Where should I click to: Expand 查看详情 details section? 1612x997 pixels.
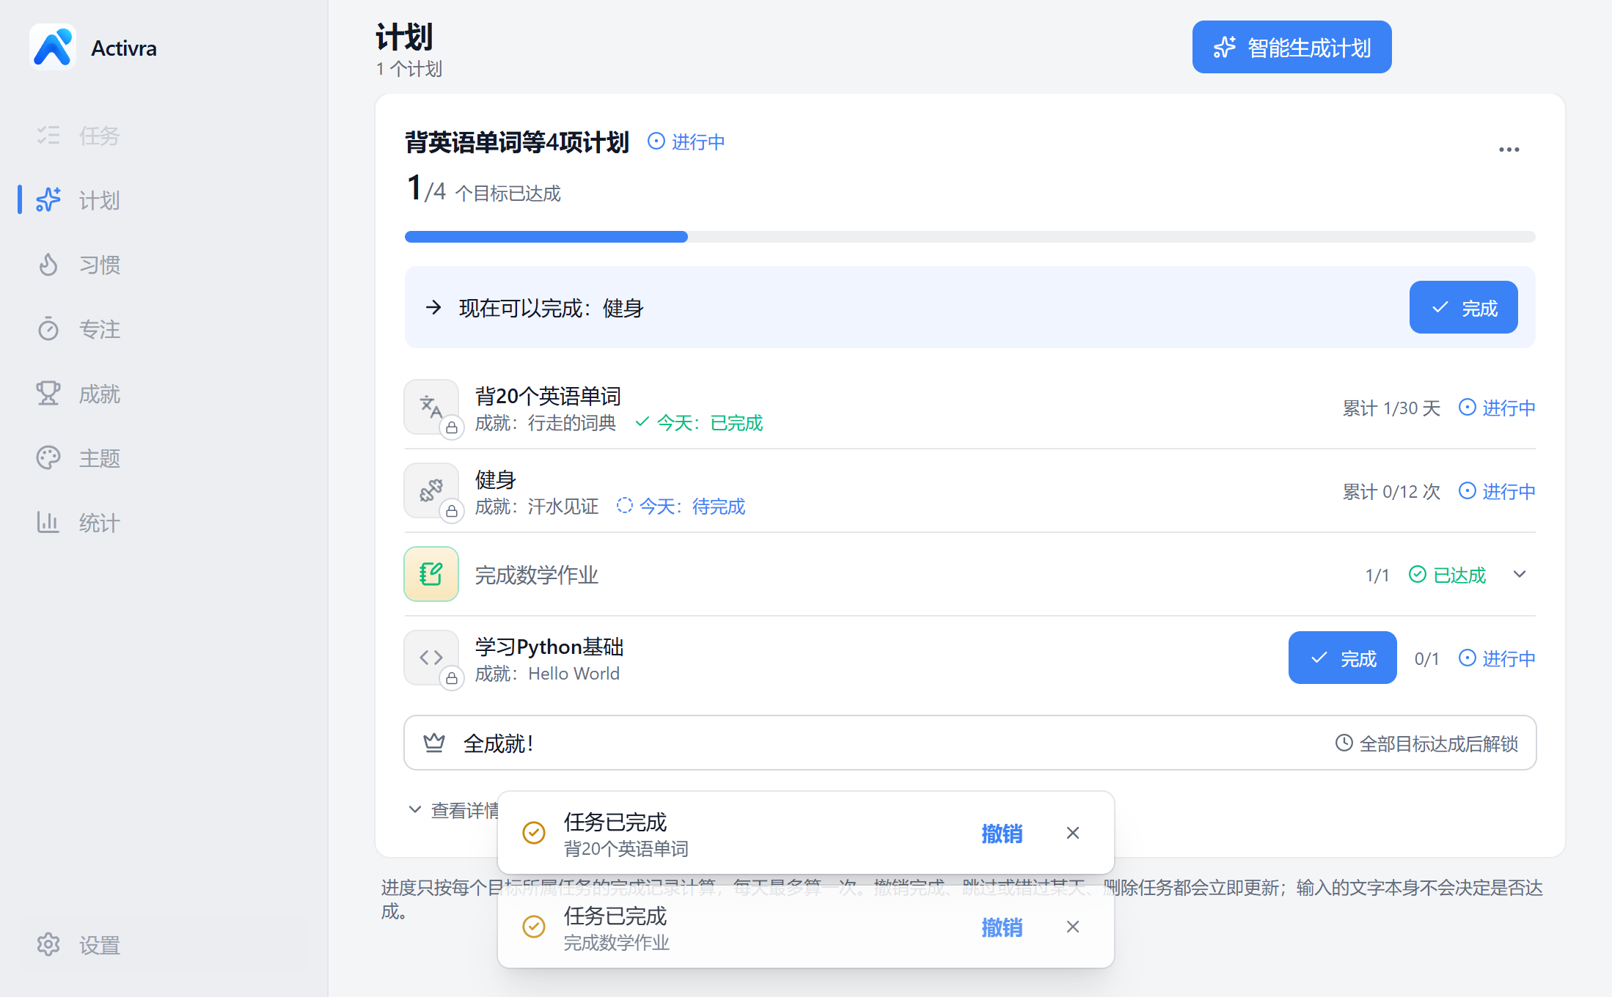(x=455, y=810)
